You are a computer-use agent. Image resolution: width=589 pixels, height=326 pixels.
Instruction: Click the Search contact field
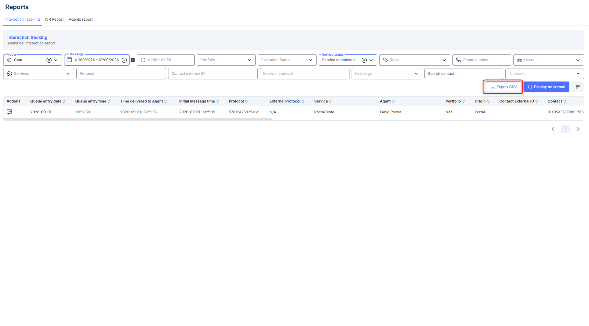point(464,74)
